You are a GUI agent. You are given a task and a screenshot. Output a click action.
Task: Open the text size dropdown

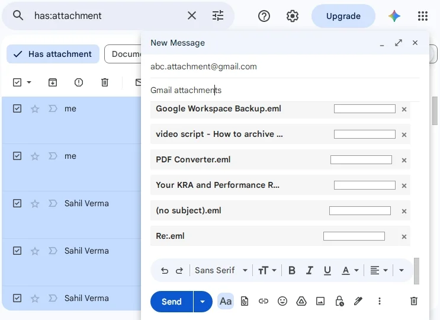267,271
